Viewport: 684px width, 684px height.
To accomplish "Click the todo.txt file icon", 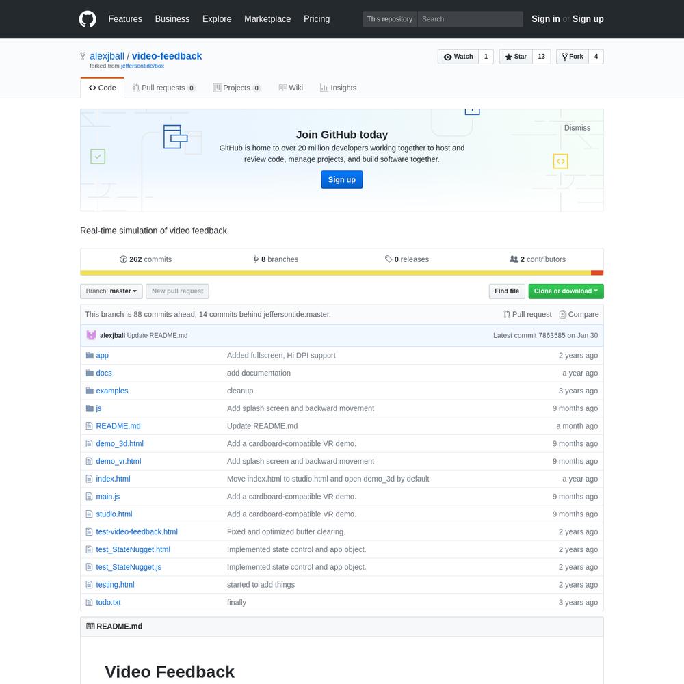I will [x=90, y=603].
